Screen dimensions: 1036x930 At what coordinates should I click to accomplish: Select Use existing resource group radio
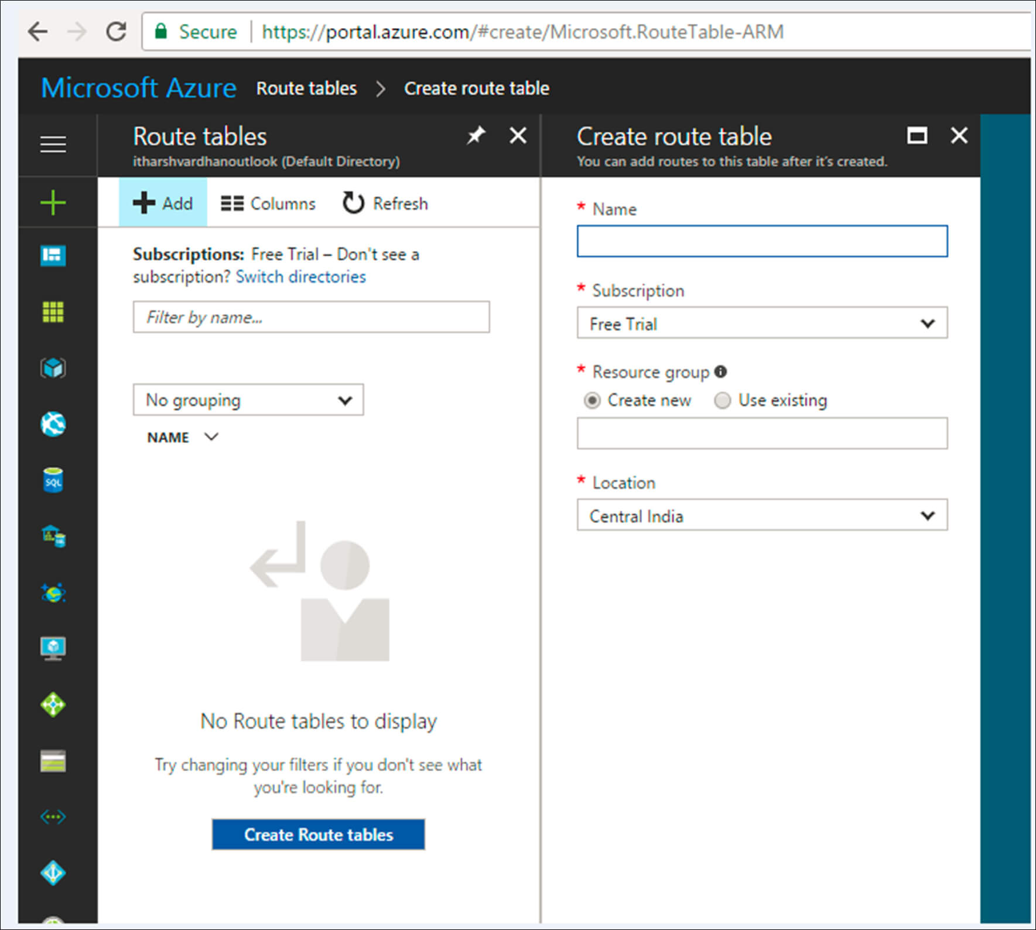tap(723, 400)
